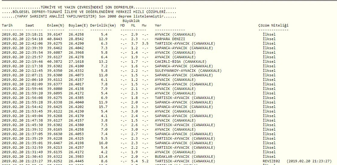The width and height of the screenshot is (337, 165).
Task: Click the Yer column header
Action: pyautogui.click(x=158, y=25)
